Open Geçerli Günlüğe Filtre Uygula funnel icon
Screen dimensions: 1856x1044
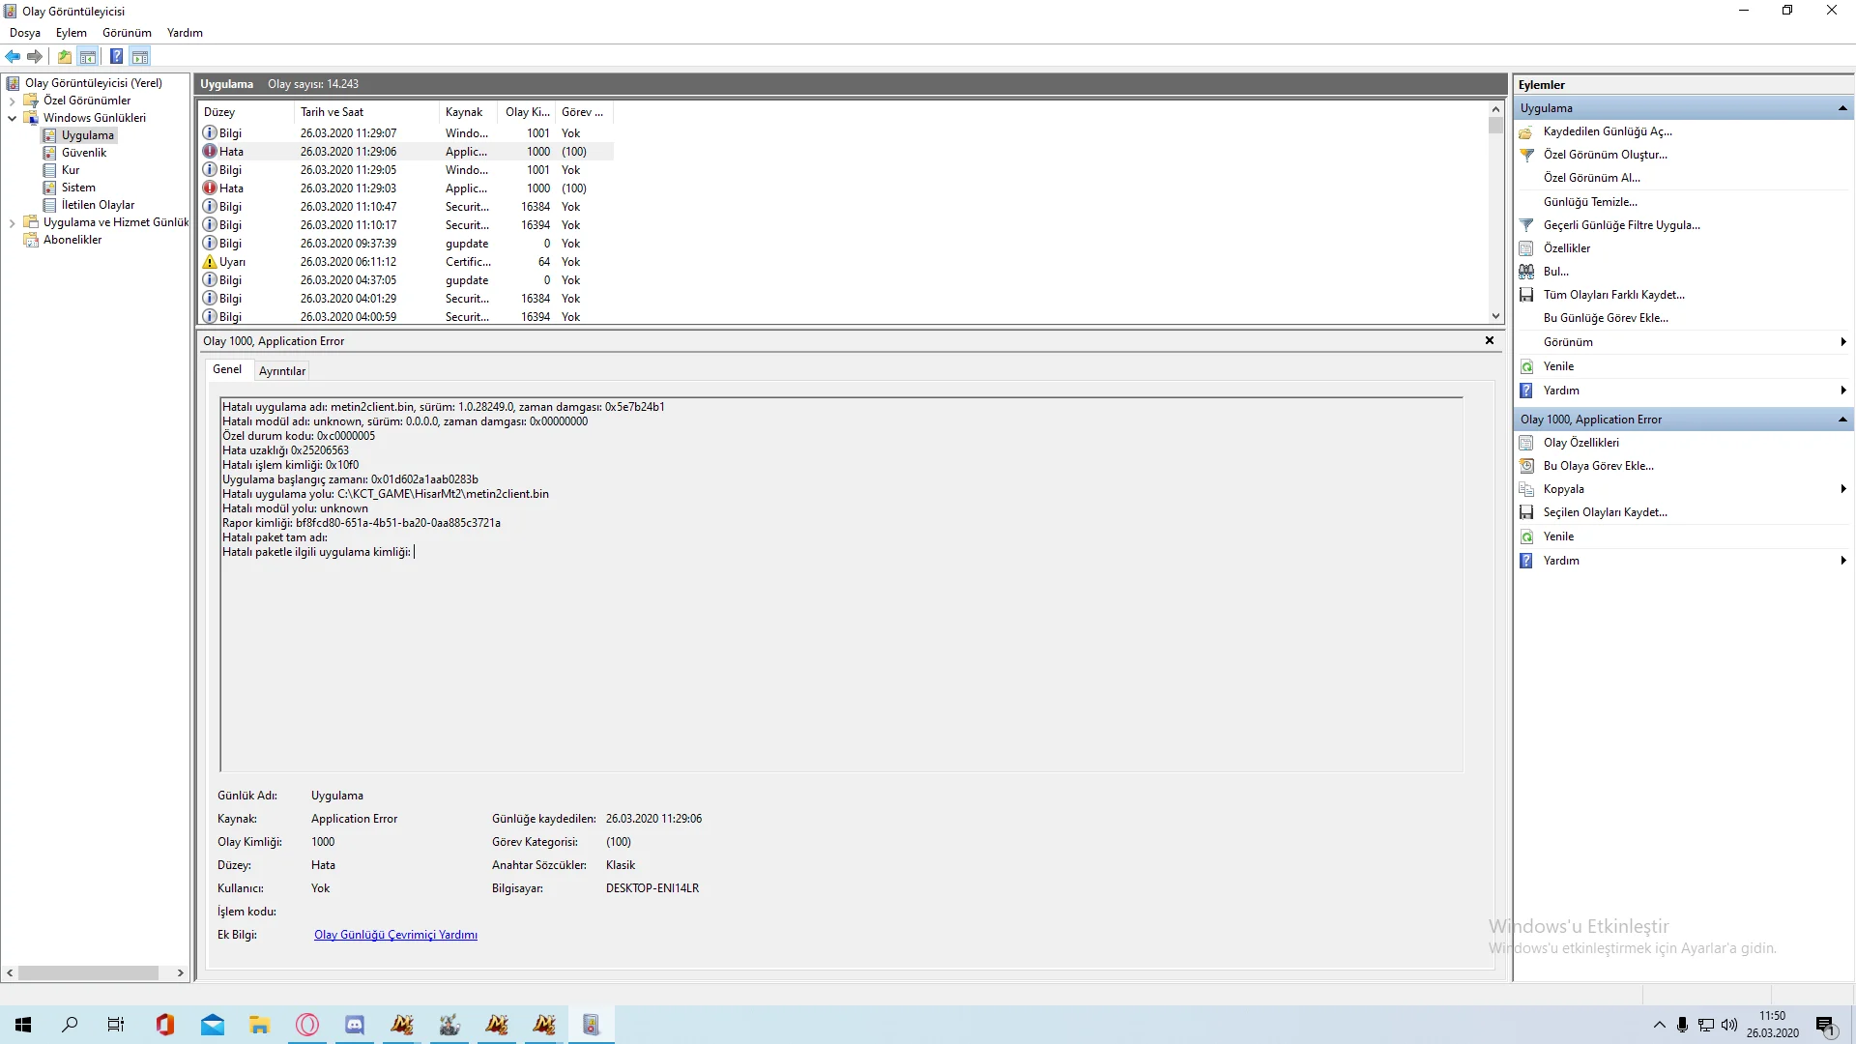pos(1526,225)
